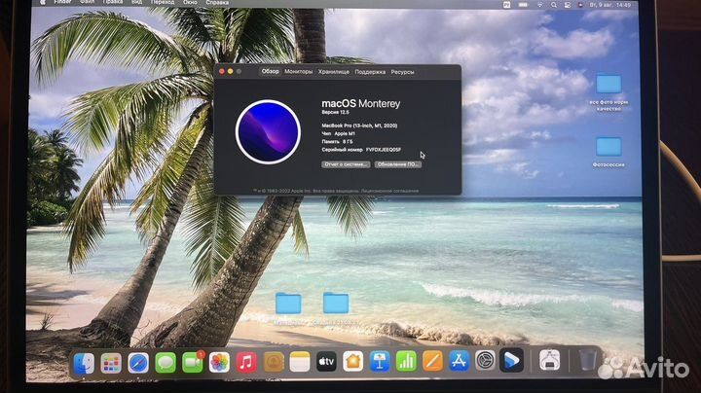Open Control Center in the menu bar

pos(567,5)
